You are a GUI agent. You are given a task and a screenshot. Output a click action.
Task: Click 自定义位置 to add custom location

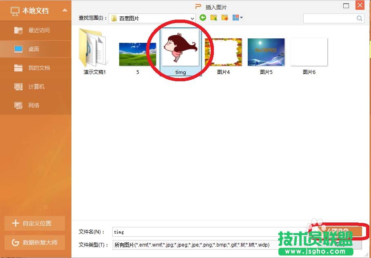[x=35, y=223]
